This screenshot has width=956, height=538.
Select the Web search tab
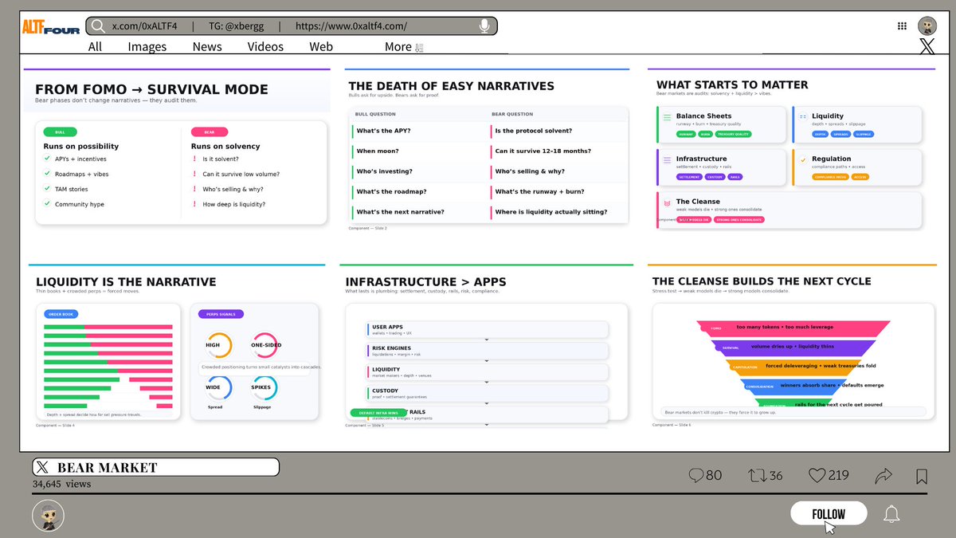click(x=321, y=46)
